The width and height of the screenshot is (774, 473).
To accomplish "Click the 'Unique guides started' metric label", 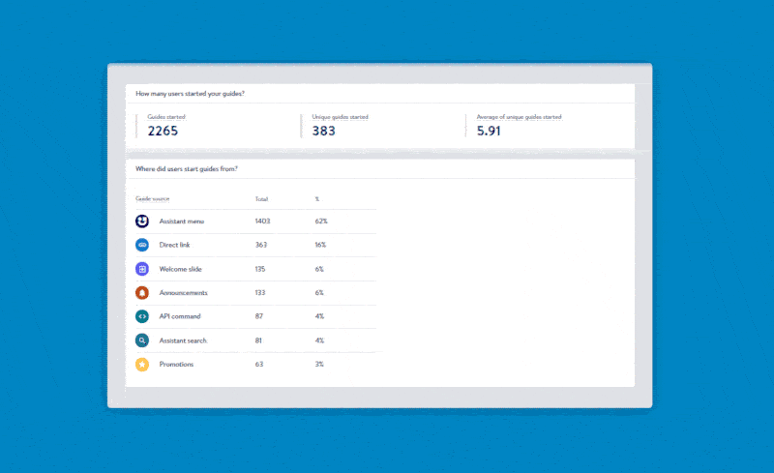I will 341,117.
